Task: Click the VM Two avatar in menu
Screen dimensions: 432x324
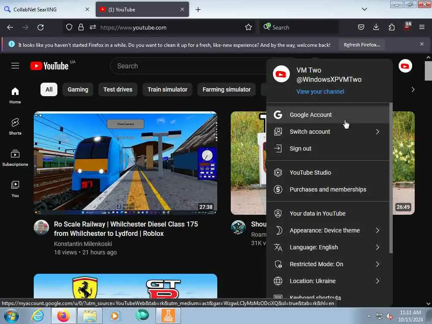Action: [x=281, y=74]
